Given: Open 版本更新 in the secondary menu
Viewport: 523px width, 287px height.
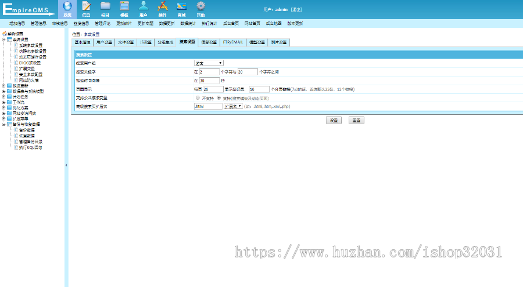Looking at the screenshot, I should pyautogui.click(x=295, y=23).
